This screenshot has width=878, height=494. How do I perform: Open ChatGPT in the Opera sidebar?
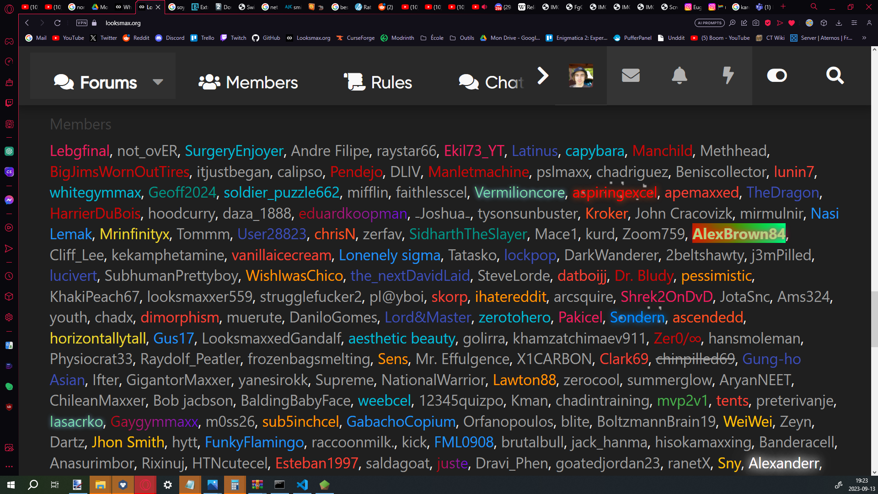tap(9, 151)
